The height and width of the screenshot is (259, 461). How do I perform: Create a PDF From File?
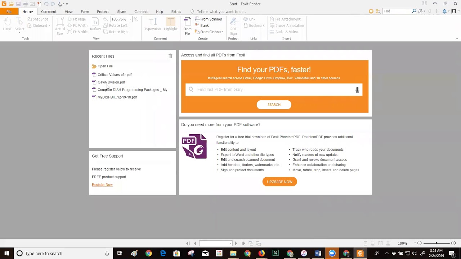pos(187,26)
